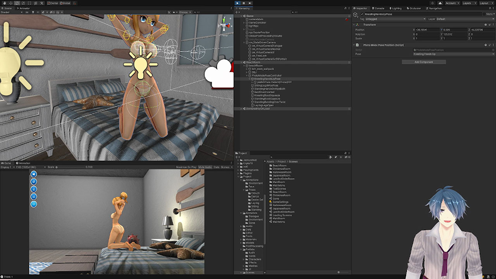Click Project window add plus button
This screenshot has width=496, height=279.
coord(237,157)
